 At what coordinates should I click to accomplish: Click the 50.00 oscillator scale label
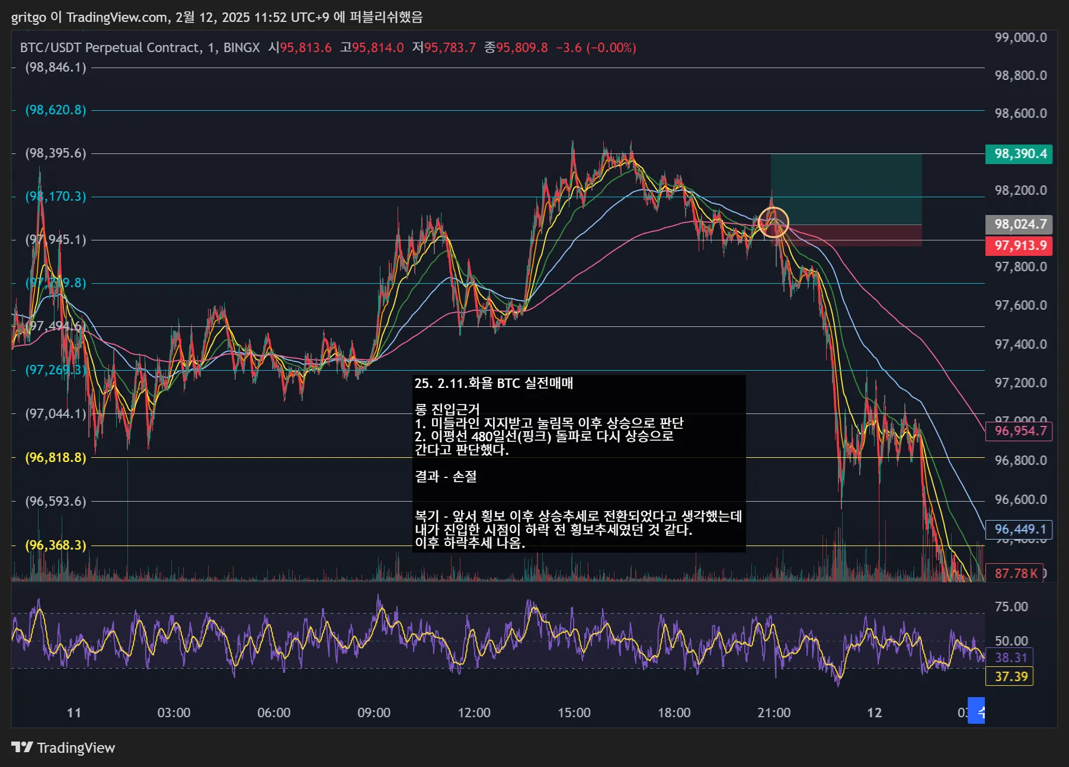point(1011,641)
